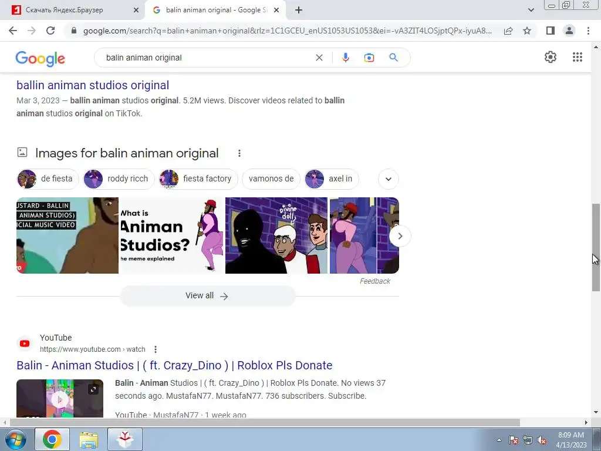Click the View all images button
Screen dimensions: 601x451
[207, 296]
